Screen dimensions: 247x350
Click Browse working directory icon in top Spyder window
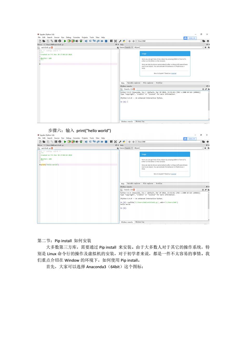[204, 41]
